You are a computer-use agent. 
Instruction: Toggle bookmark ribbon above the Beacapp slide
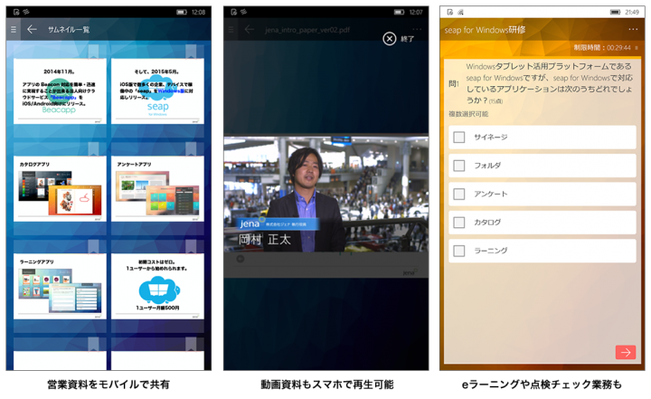point(93,52)
